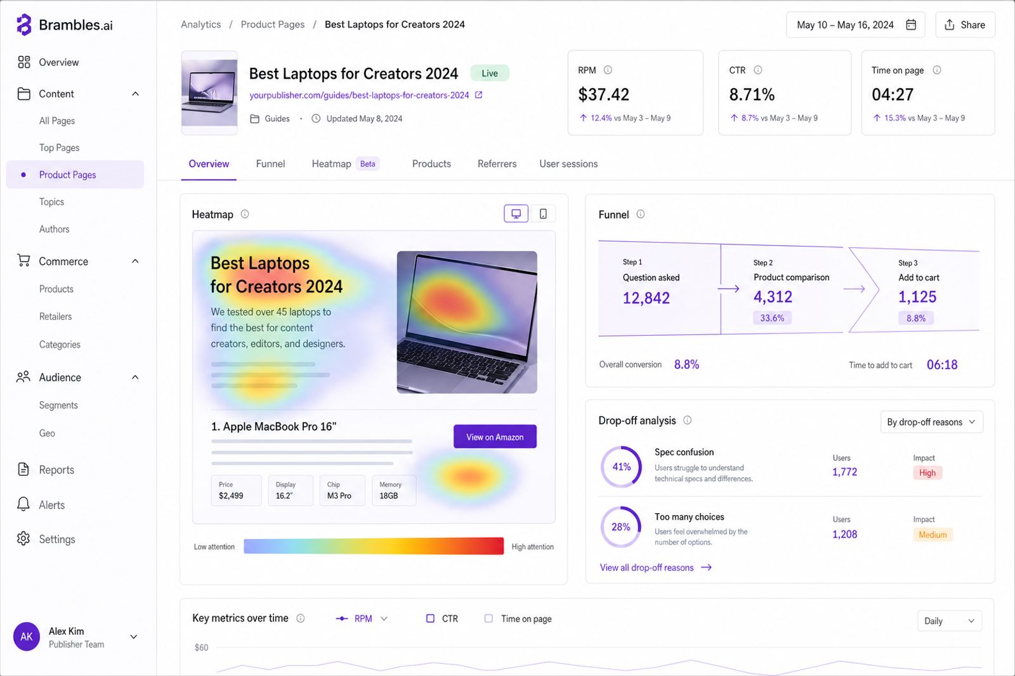This screenshot has width=1015, height=676.
Task: Click the View on Amazon button
Action: [x=495, y=437]
